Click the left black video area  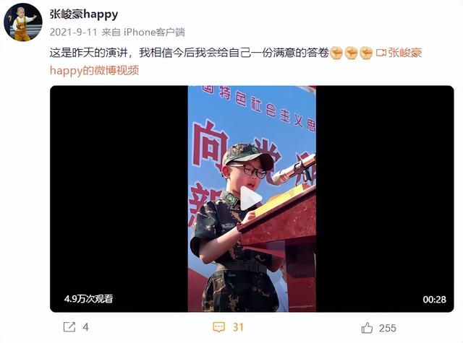(119, 199)
